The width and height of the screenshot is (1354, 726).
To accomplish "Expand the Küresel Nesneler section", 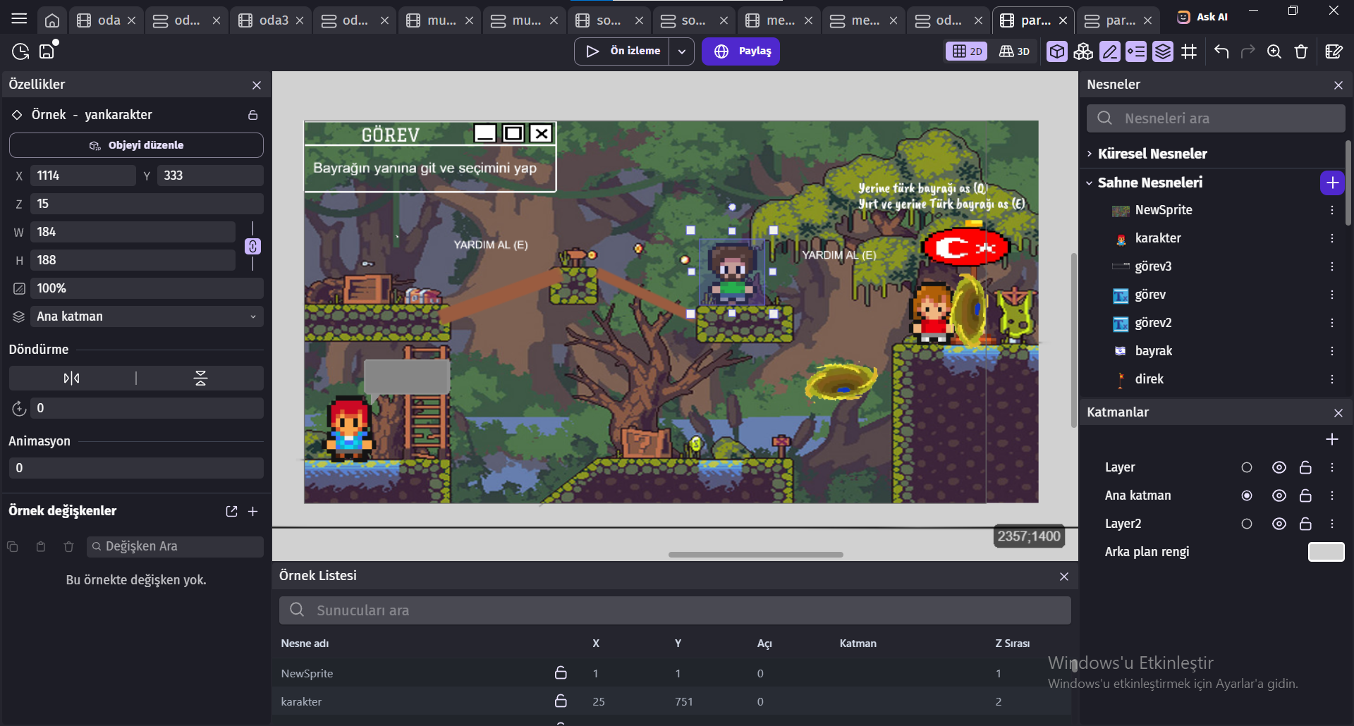I will click(x=1090, y=154).
